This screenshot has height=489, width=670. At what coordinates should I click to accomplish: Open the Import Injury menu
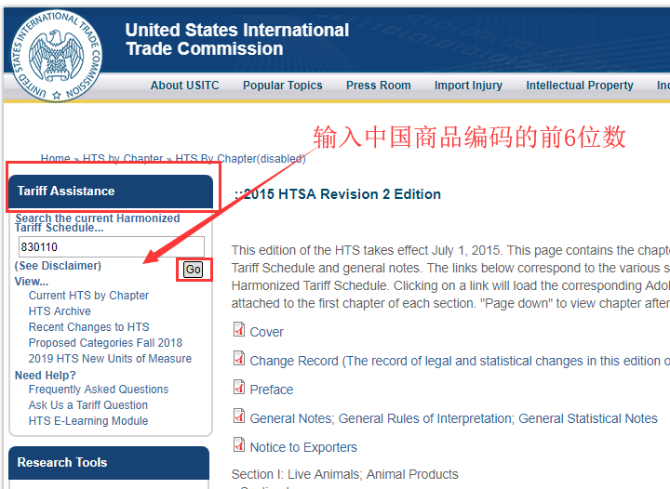click(468, 86)
